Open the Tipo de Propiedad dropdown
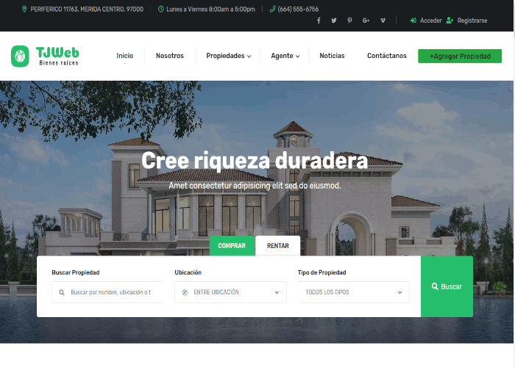The image size is (515, 367). tap(353, 292)
